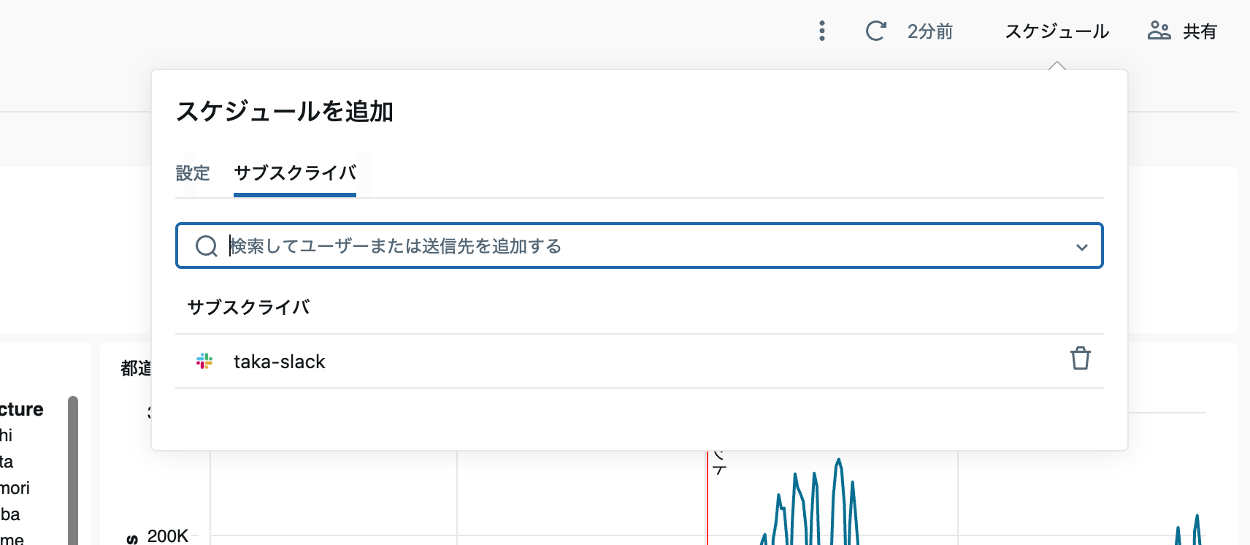This screenshot has height=545, width=1250.
Task: Click the magnifier search icon
Action: 207,246
